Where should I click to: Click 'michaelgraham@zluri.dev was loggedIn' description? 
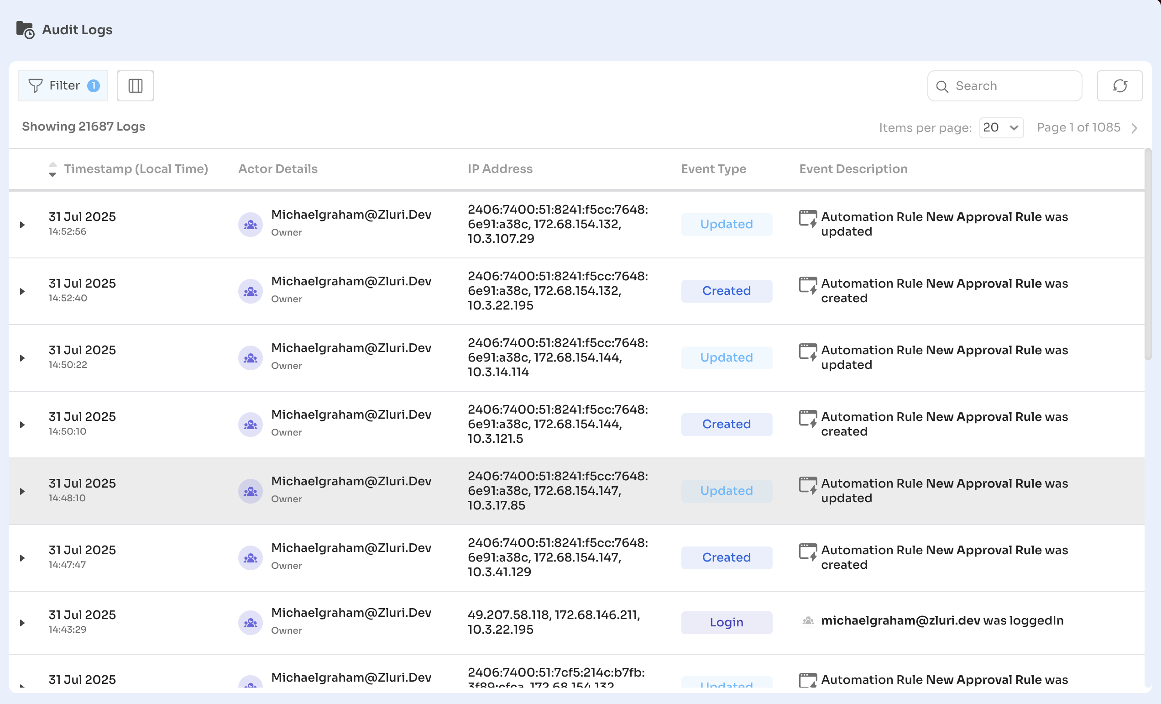click(942, 620)
